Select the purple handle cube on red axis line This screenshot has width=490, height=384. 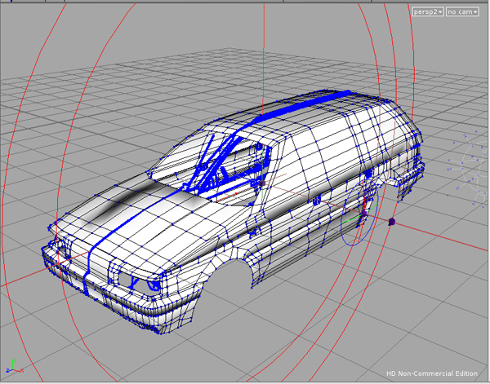point(391,222)
